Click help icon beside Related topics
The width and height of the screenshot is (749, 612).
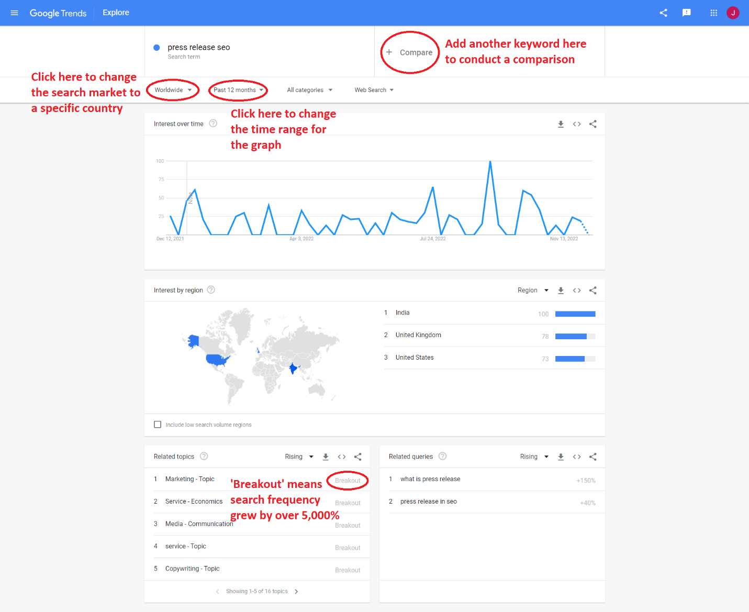coord(204,457)
